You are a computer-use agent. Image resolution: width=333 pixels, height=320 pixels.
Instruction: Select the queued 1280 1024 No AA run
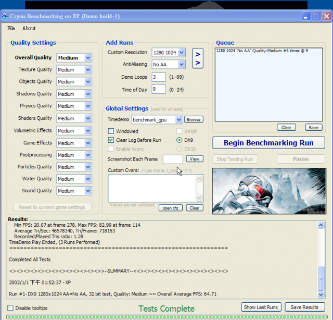pyautogui.click(x=262, y=51)
